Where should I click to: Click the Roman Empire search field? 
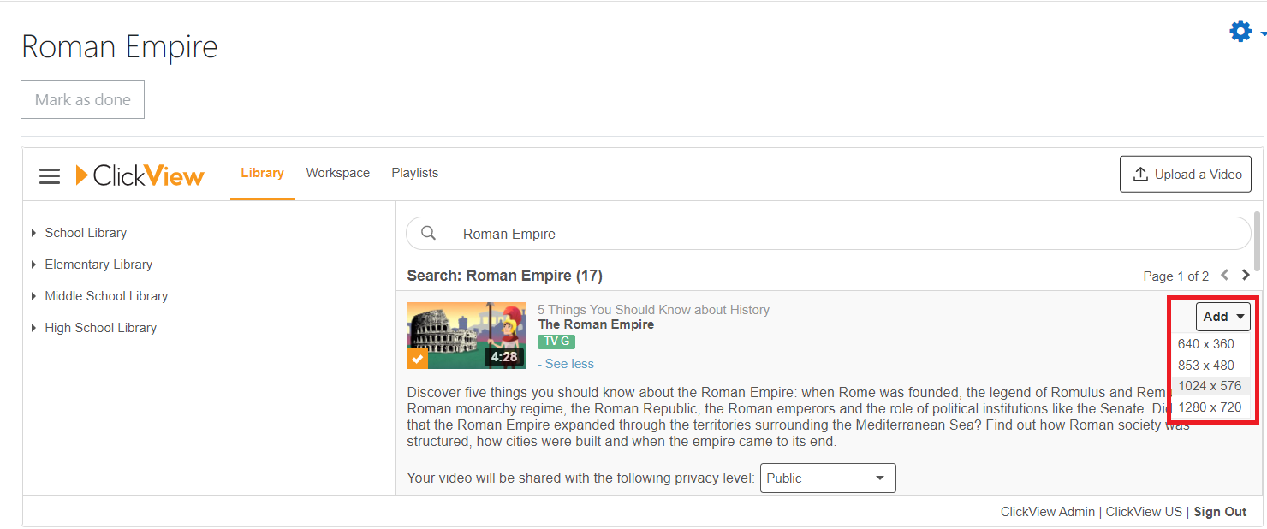tap(828, 234)
